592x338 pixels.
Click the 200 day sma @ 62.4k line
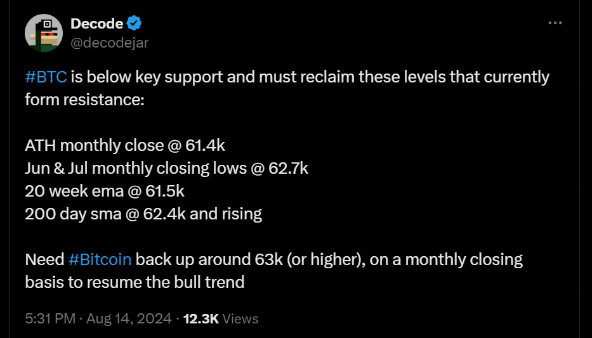coord(143,214)
